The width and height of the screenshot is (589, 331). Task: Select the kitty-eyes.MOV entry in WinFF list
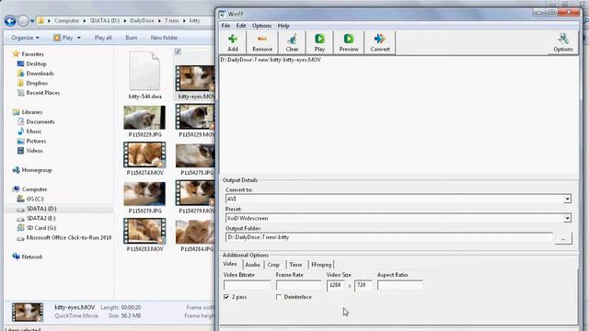[271, 60]
